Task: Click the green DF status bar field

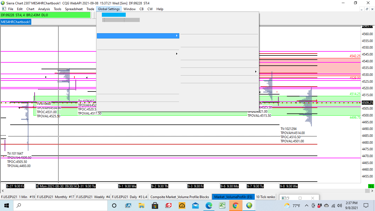Action: click(x=46, y=15)
